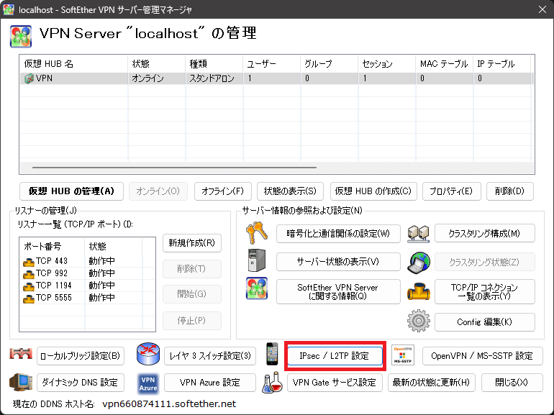
Task: Click the SoftEther app icon in the header
Action: pos(20,36)
